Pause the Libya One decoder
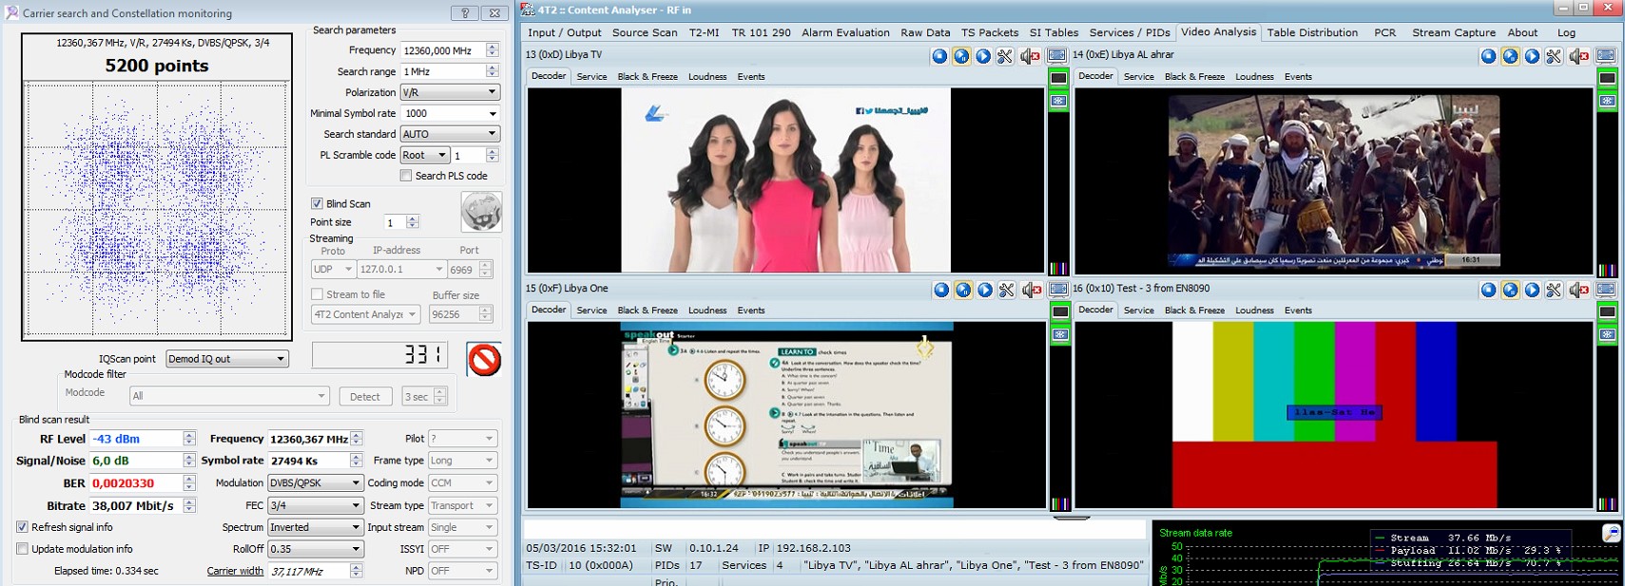 (x=963, y=290)
